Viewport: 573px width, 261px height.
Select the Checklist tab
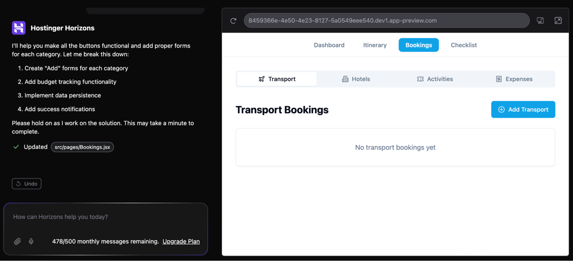coord(464,45)
